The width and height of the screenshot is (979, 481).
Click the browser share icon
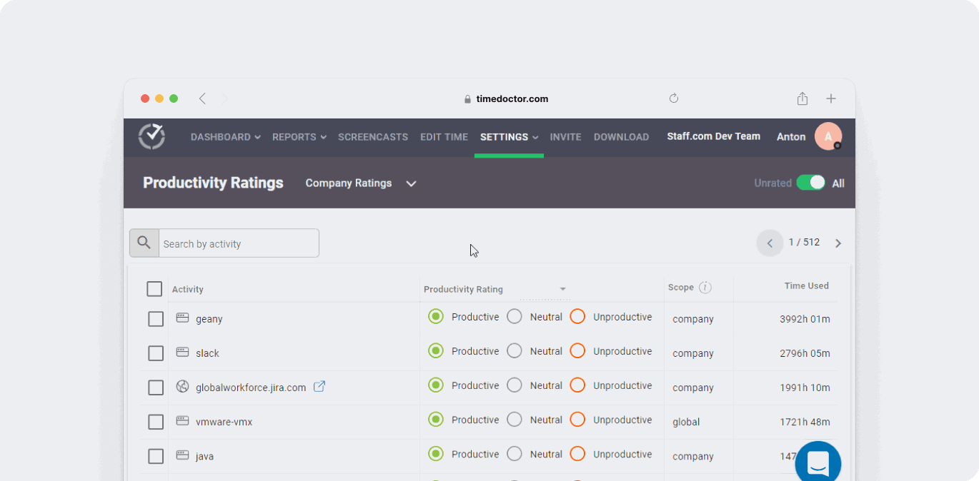(802, 98)
